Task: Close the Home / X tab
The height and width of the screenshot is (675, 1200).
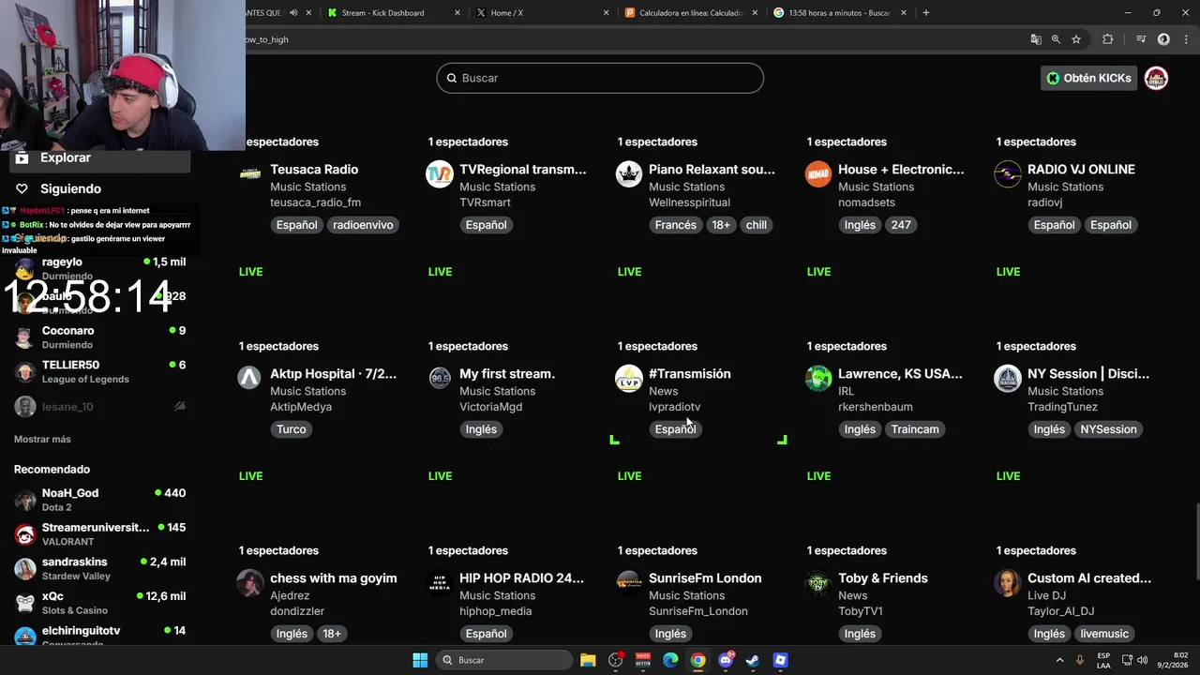Action: coord(606,12)
